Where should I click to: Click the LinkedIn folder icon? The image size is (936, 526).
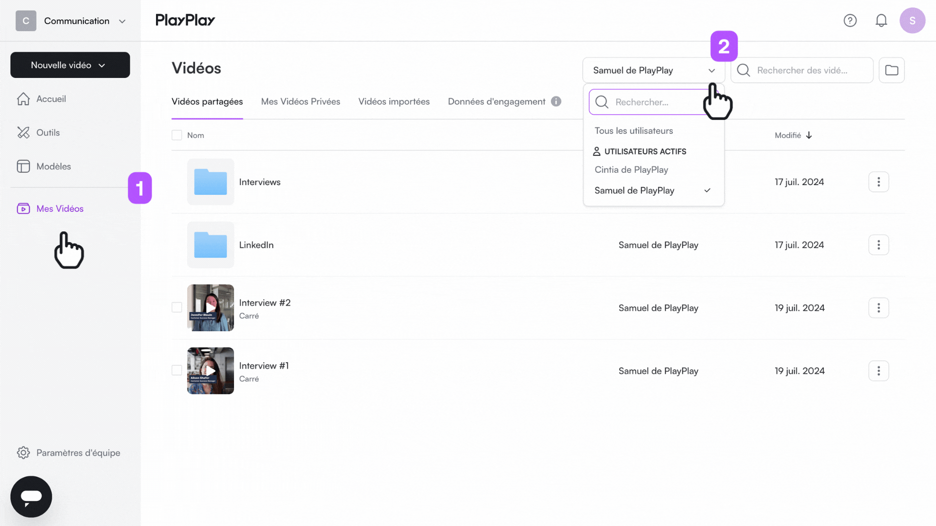coord(211,244)
